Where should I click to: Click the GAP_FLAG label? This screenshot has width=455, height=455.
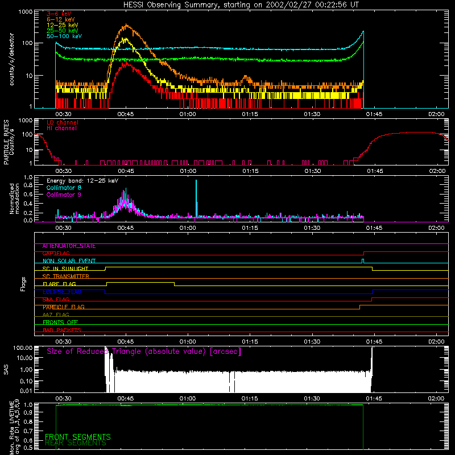coord(56,254)
